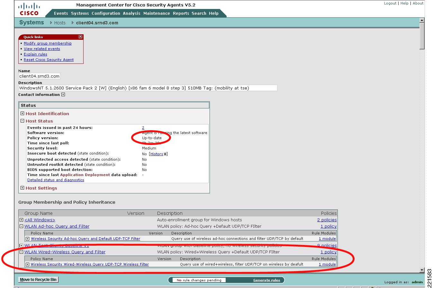Click the vertical scrollbar thumb

point(422,36)
